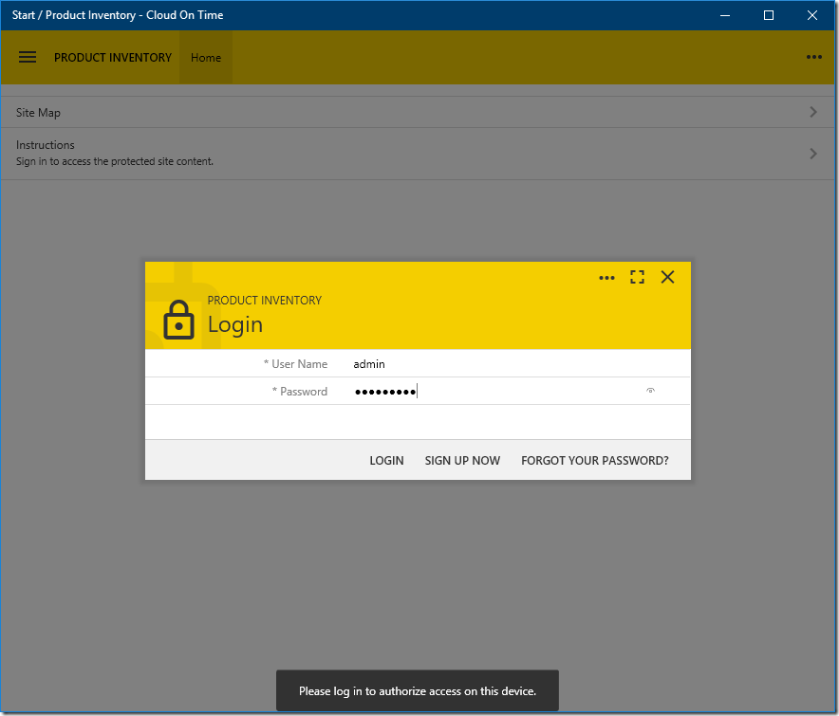Image resolution: width=839 pixels, height=716 pixels.
Task: Click the PRODUCT INVENTORY app title in the toolbar
Action: (113, 57)
